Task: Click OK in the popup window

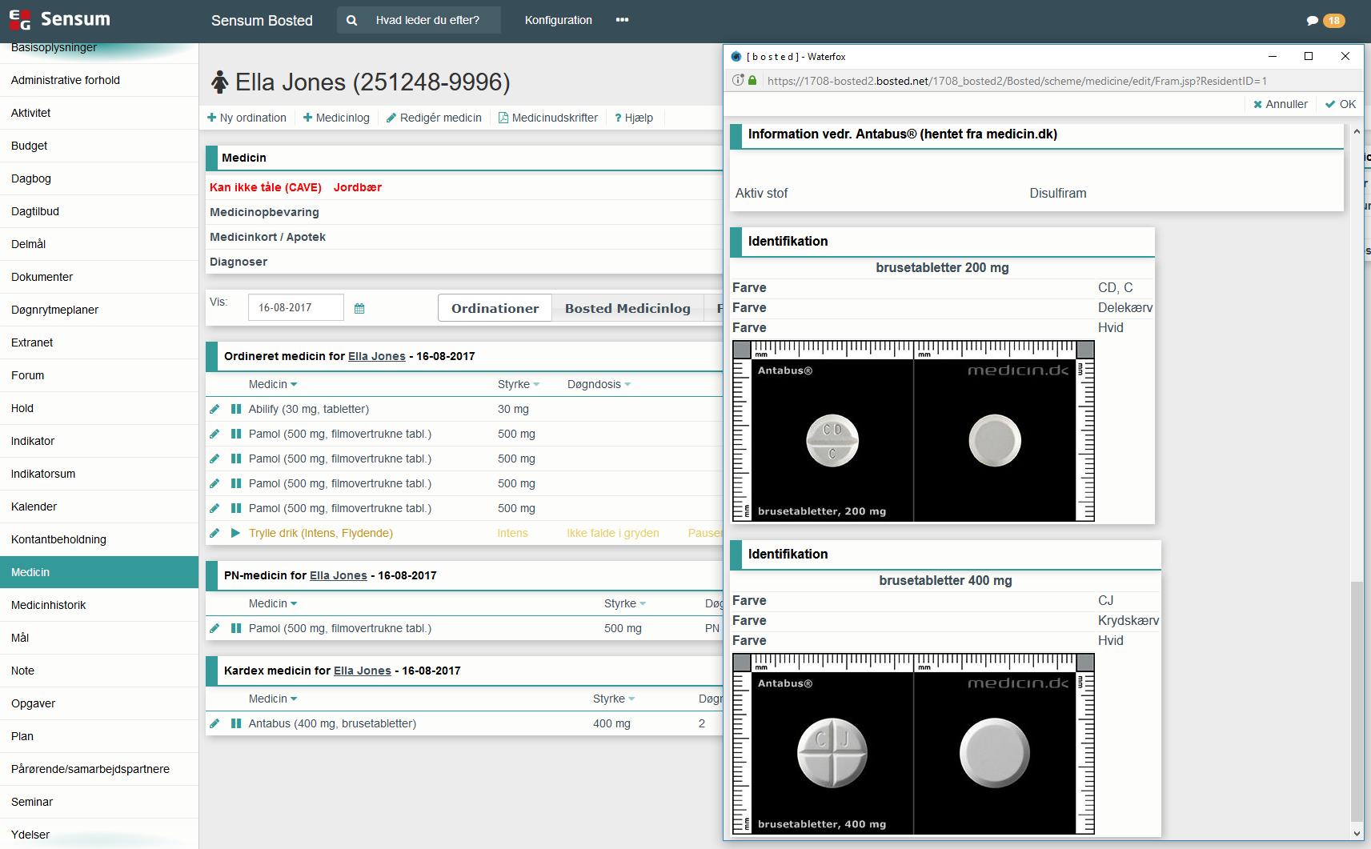Action: tap(1341, 104)
